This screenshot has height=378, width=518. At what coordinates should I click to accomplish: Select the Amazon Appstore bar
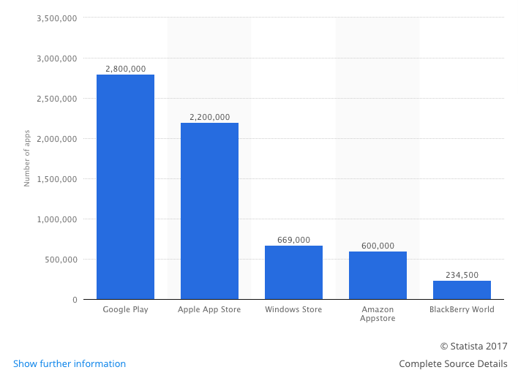tap(378, 275)
